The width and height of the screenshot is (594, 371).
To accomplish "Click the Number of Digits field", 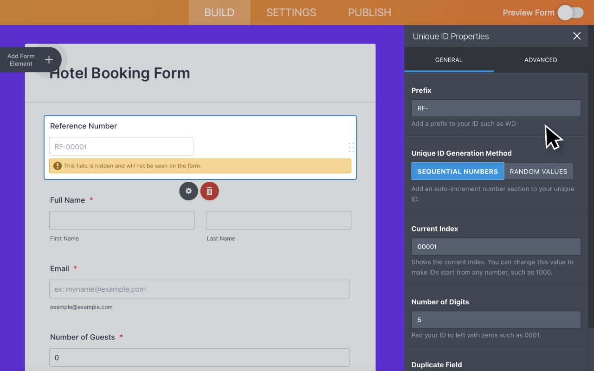I will [496, 320].
